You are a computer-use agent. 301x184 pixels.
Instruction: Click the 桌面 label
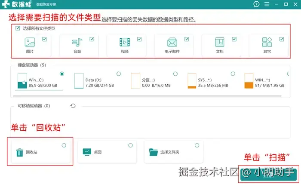point(98,152)
